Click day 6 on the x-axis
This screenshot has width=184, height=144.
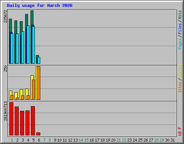39,140
